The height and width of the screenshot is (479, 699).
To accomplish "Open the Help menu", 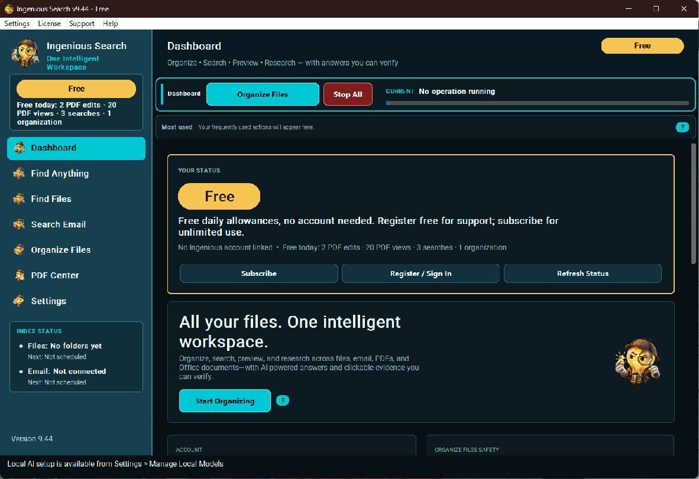I will pyautogui.click(x=111, y=24).
